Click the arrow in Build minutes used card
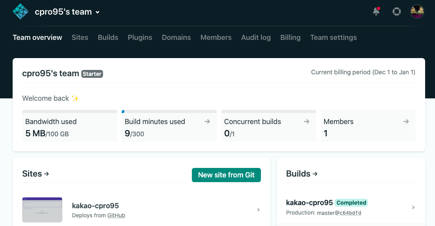This screenshot has height=226, width=435. click(x=207, y=122)
